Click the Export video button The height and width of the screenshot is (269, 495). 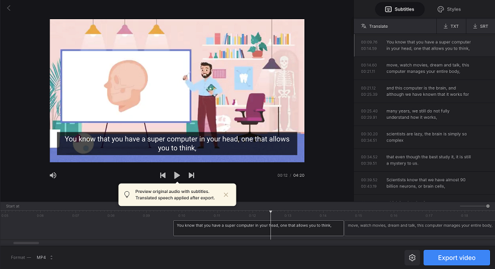coord(457,258)
